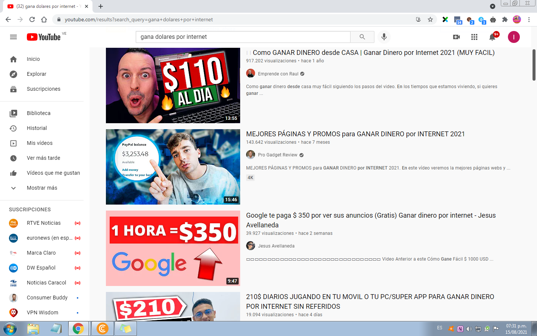Select Explorar in the sidebar
The image size is (537, 336).
point(42,74)
